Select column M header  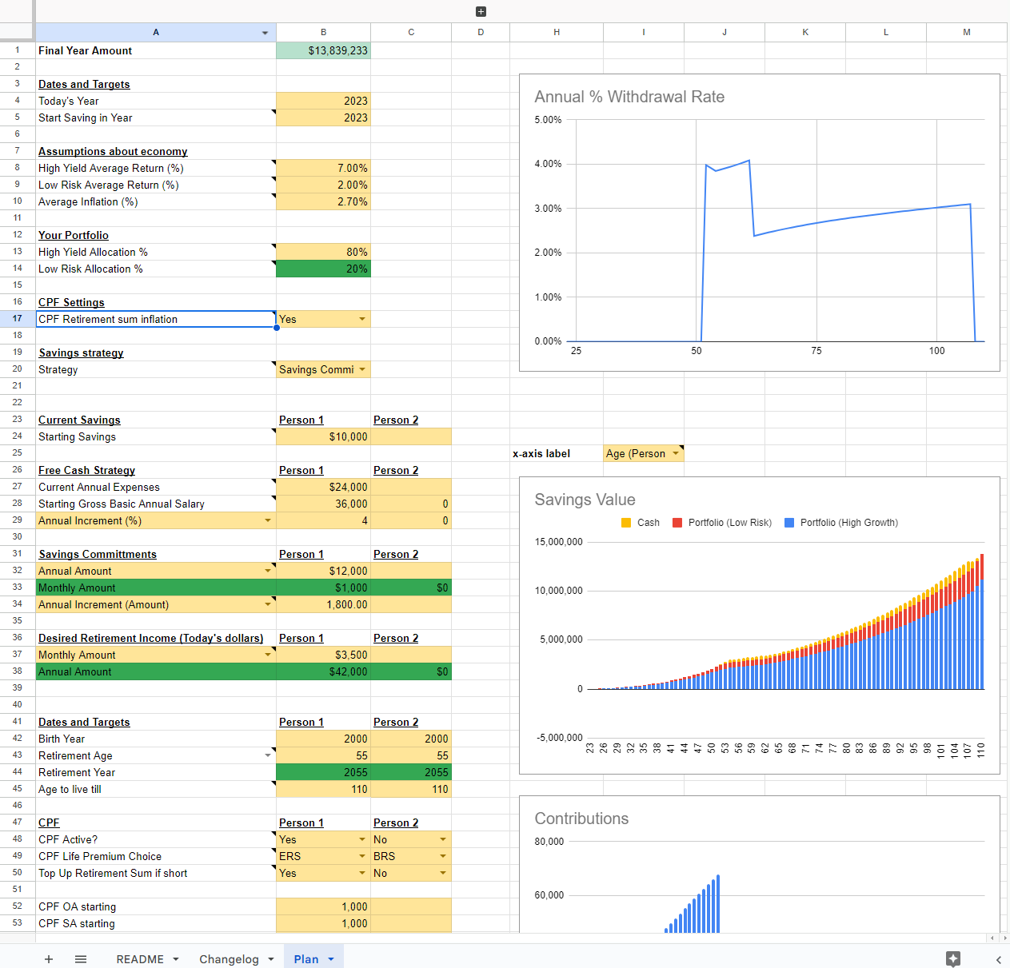tap(967, 33)
